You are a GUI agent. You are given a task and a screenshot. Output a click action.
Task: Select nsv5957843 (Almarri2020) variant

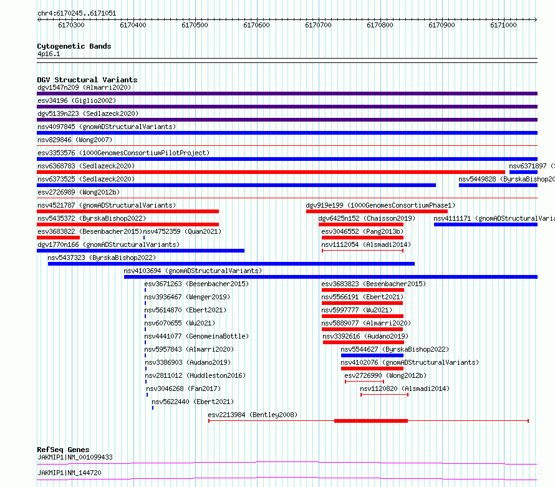point(189,349)
